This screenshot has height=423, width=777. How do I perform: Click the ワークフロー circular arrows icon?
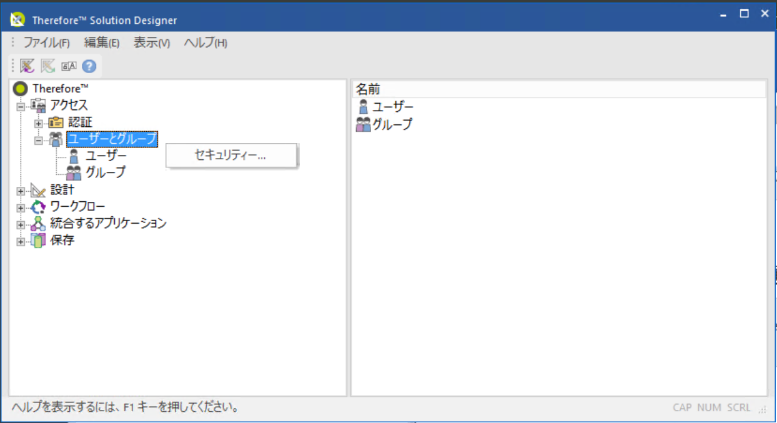pos(39,207)
